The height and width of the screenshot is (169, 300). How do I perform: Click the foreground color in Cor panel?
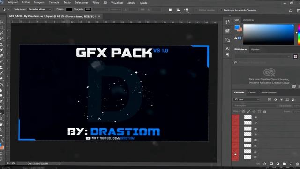[x=237, y=28]
